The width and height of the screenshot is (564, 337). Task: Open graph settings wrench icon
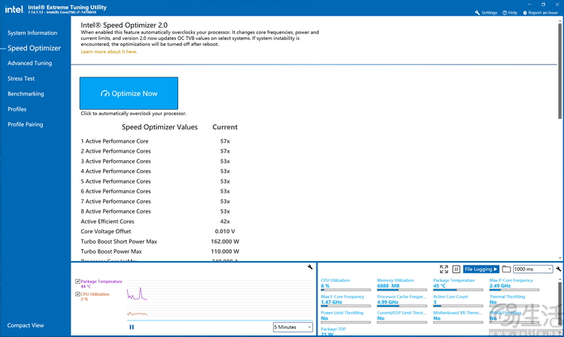[x=310, y=267]
